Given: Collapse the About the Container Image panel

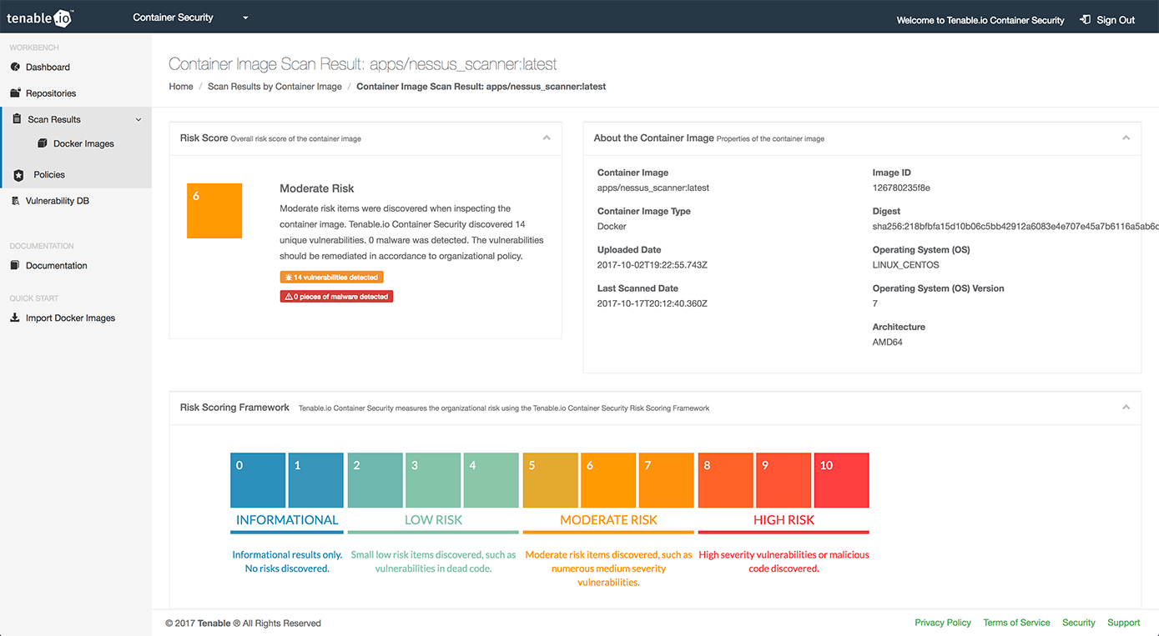Looking at the screenshot, I should pyautogui.click(x=1126, y=138).
